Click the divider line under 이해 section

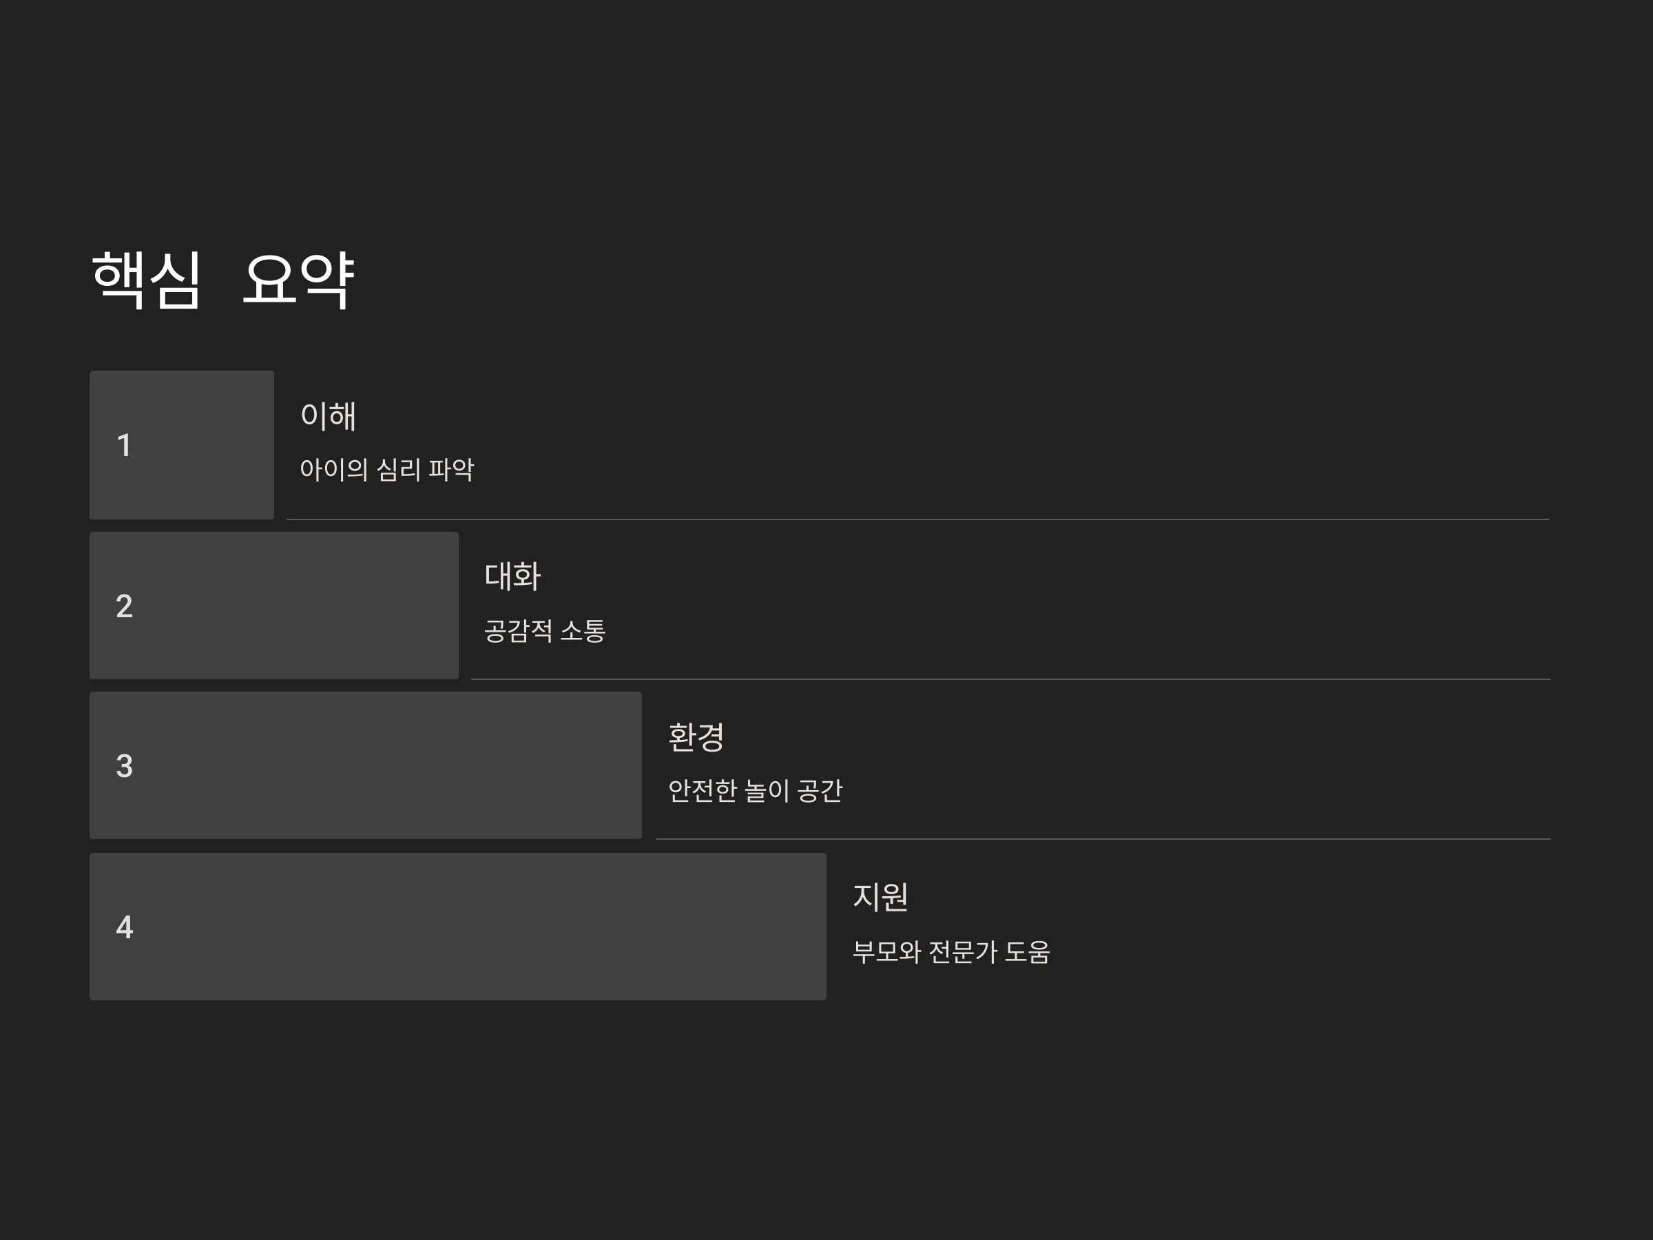click(x=918, y=519)
